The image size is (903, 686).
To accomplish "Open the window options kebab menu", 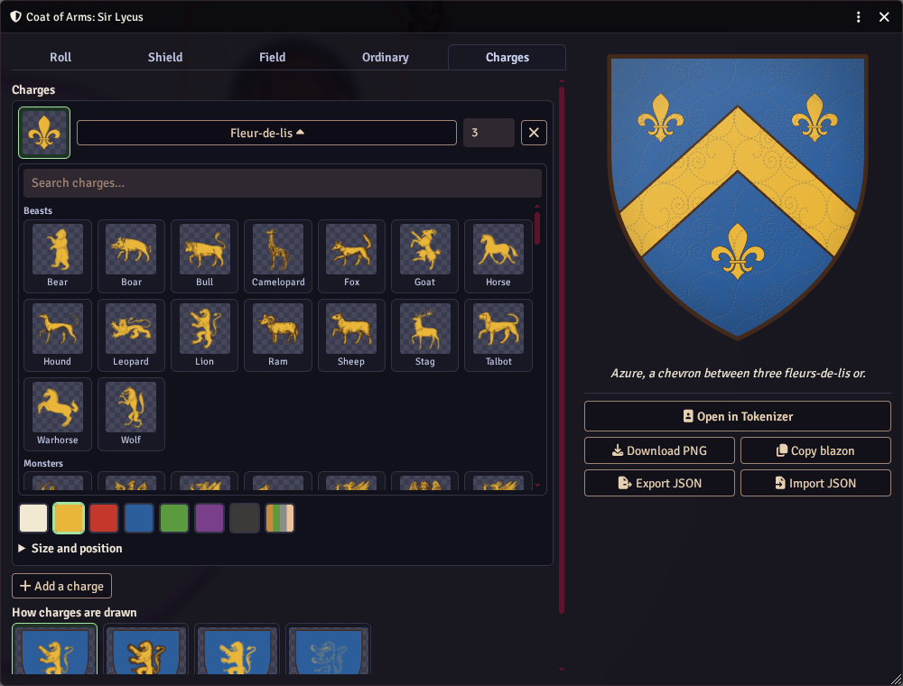I will click(858, 16).
